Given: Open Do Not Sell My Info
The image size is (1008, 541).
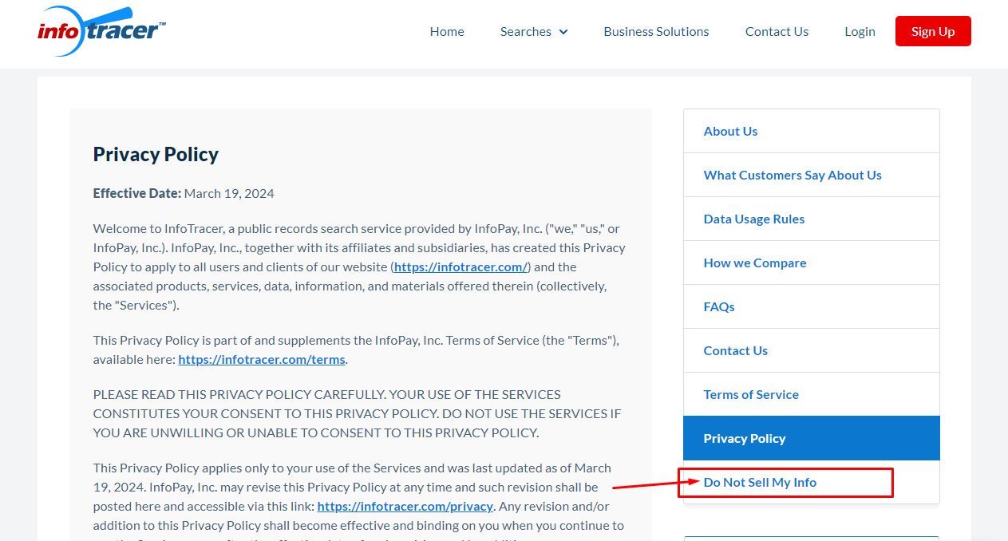Looking at the screenshot, I should click(812, 482).
